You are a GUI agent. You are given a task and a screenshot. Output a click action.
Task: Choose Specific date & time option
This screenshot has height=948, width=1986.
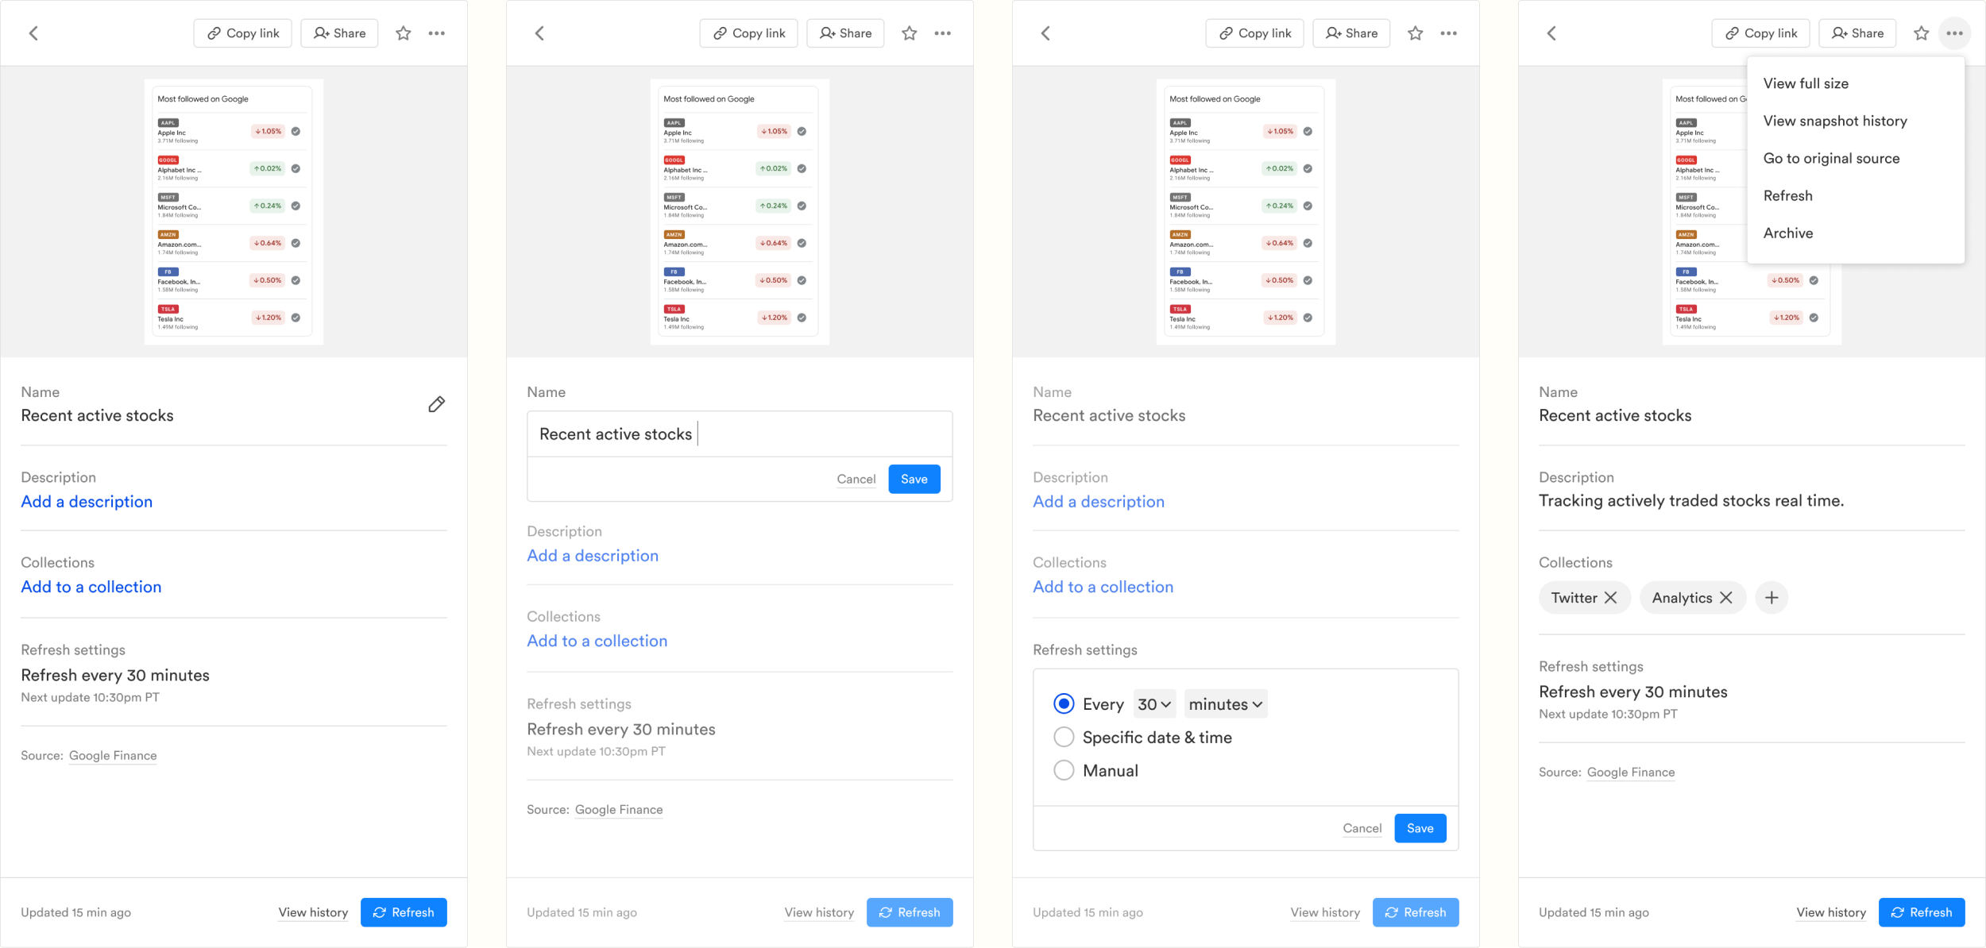[1064, 738]
